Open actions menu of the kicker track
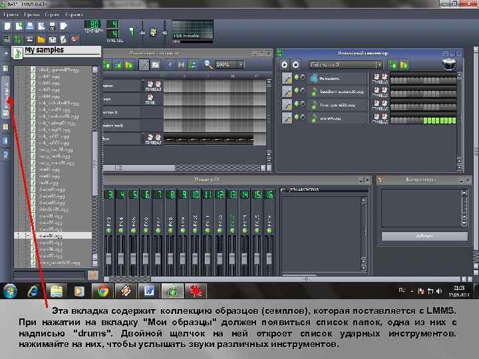479x359 pixels. (x=287, y=78)
